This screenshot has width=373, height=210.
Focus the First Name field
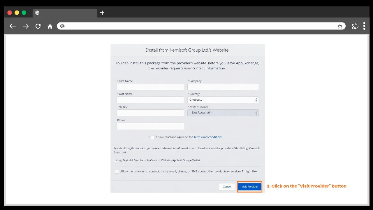pyautogui.click(x=150, y=87)
